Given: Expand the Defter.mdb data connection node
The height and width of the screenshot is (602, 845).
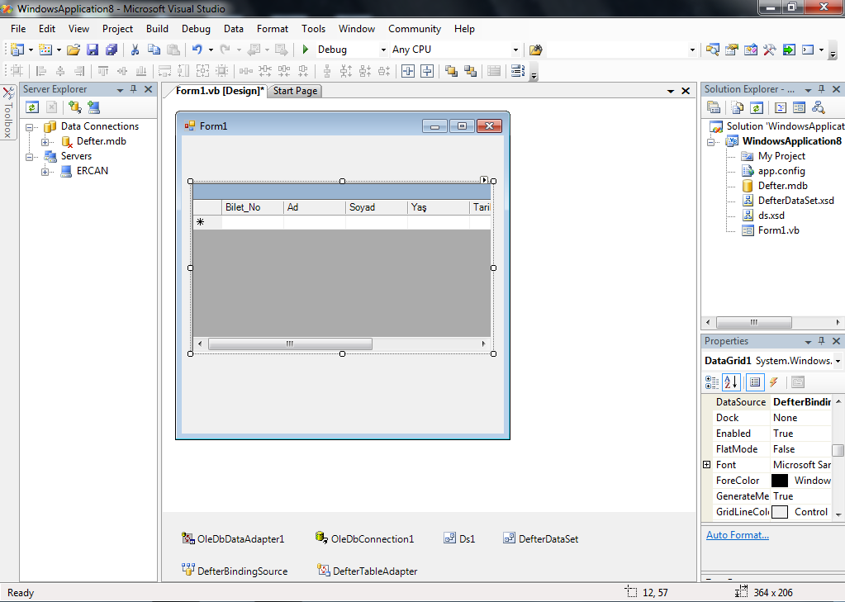Looking at the screenshot, I should pos(45,142).
